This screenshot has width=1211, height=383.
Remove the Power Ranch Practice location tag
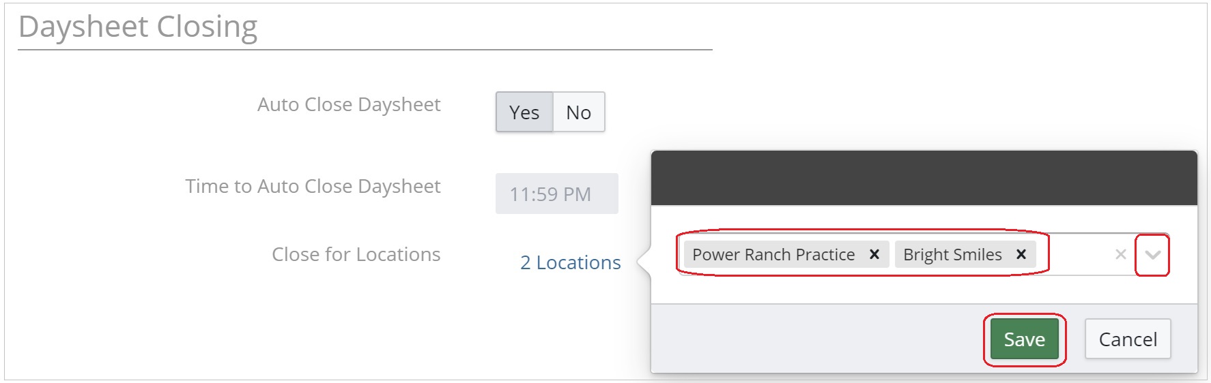874,254
